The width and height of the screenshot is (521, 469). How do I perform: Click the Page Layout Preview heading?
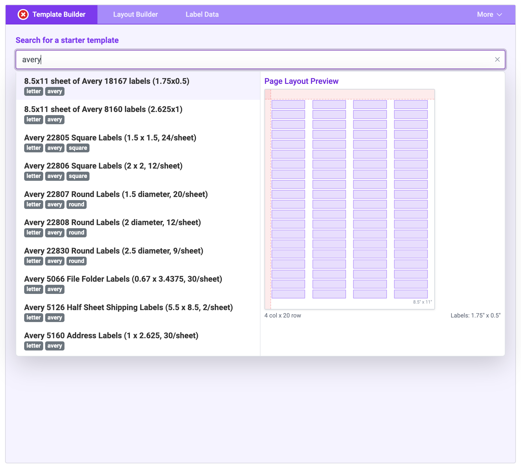[x=301, y=81]
